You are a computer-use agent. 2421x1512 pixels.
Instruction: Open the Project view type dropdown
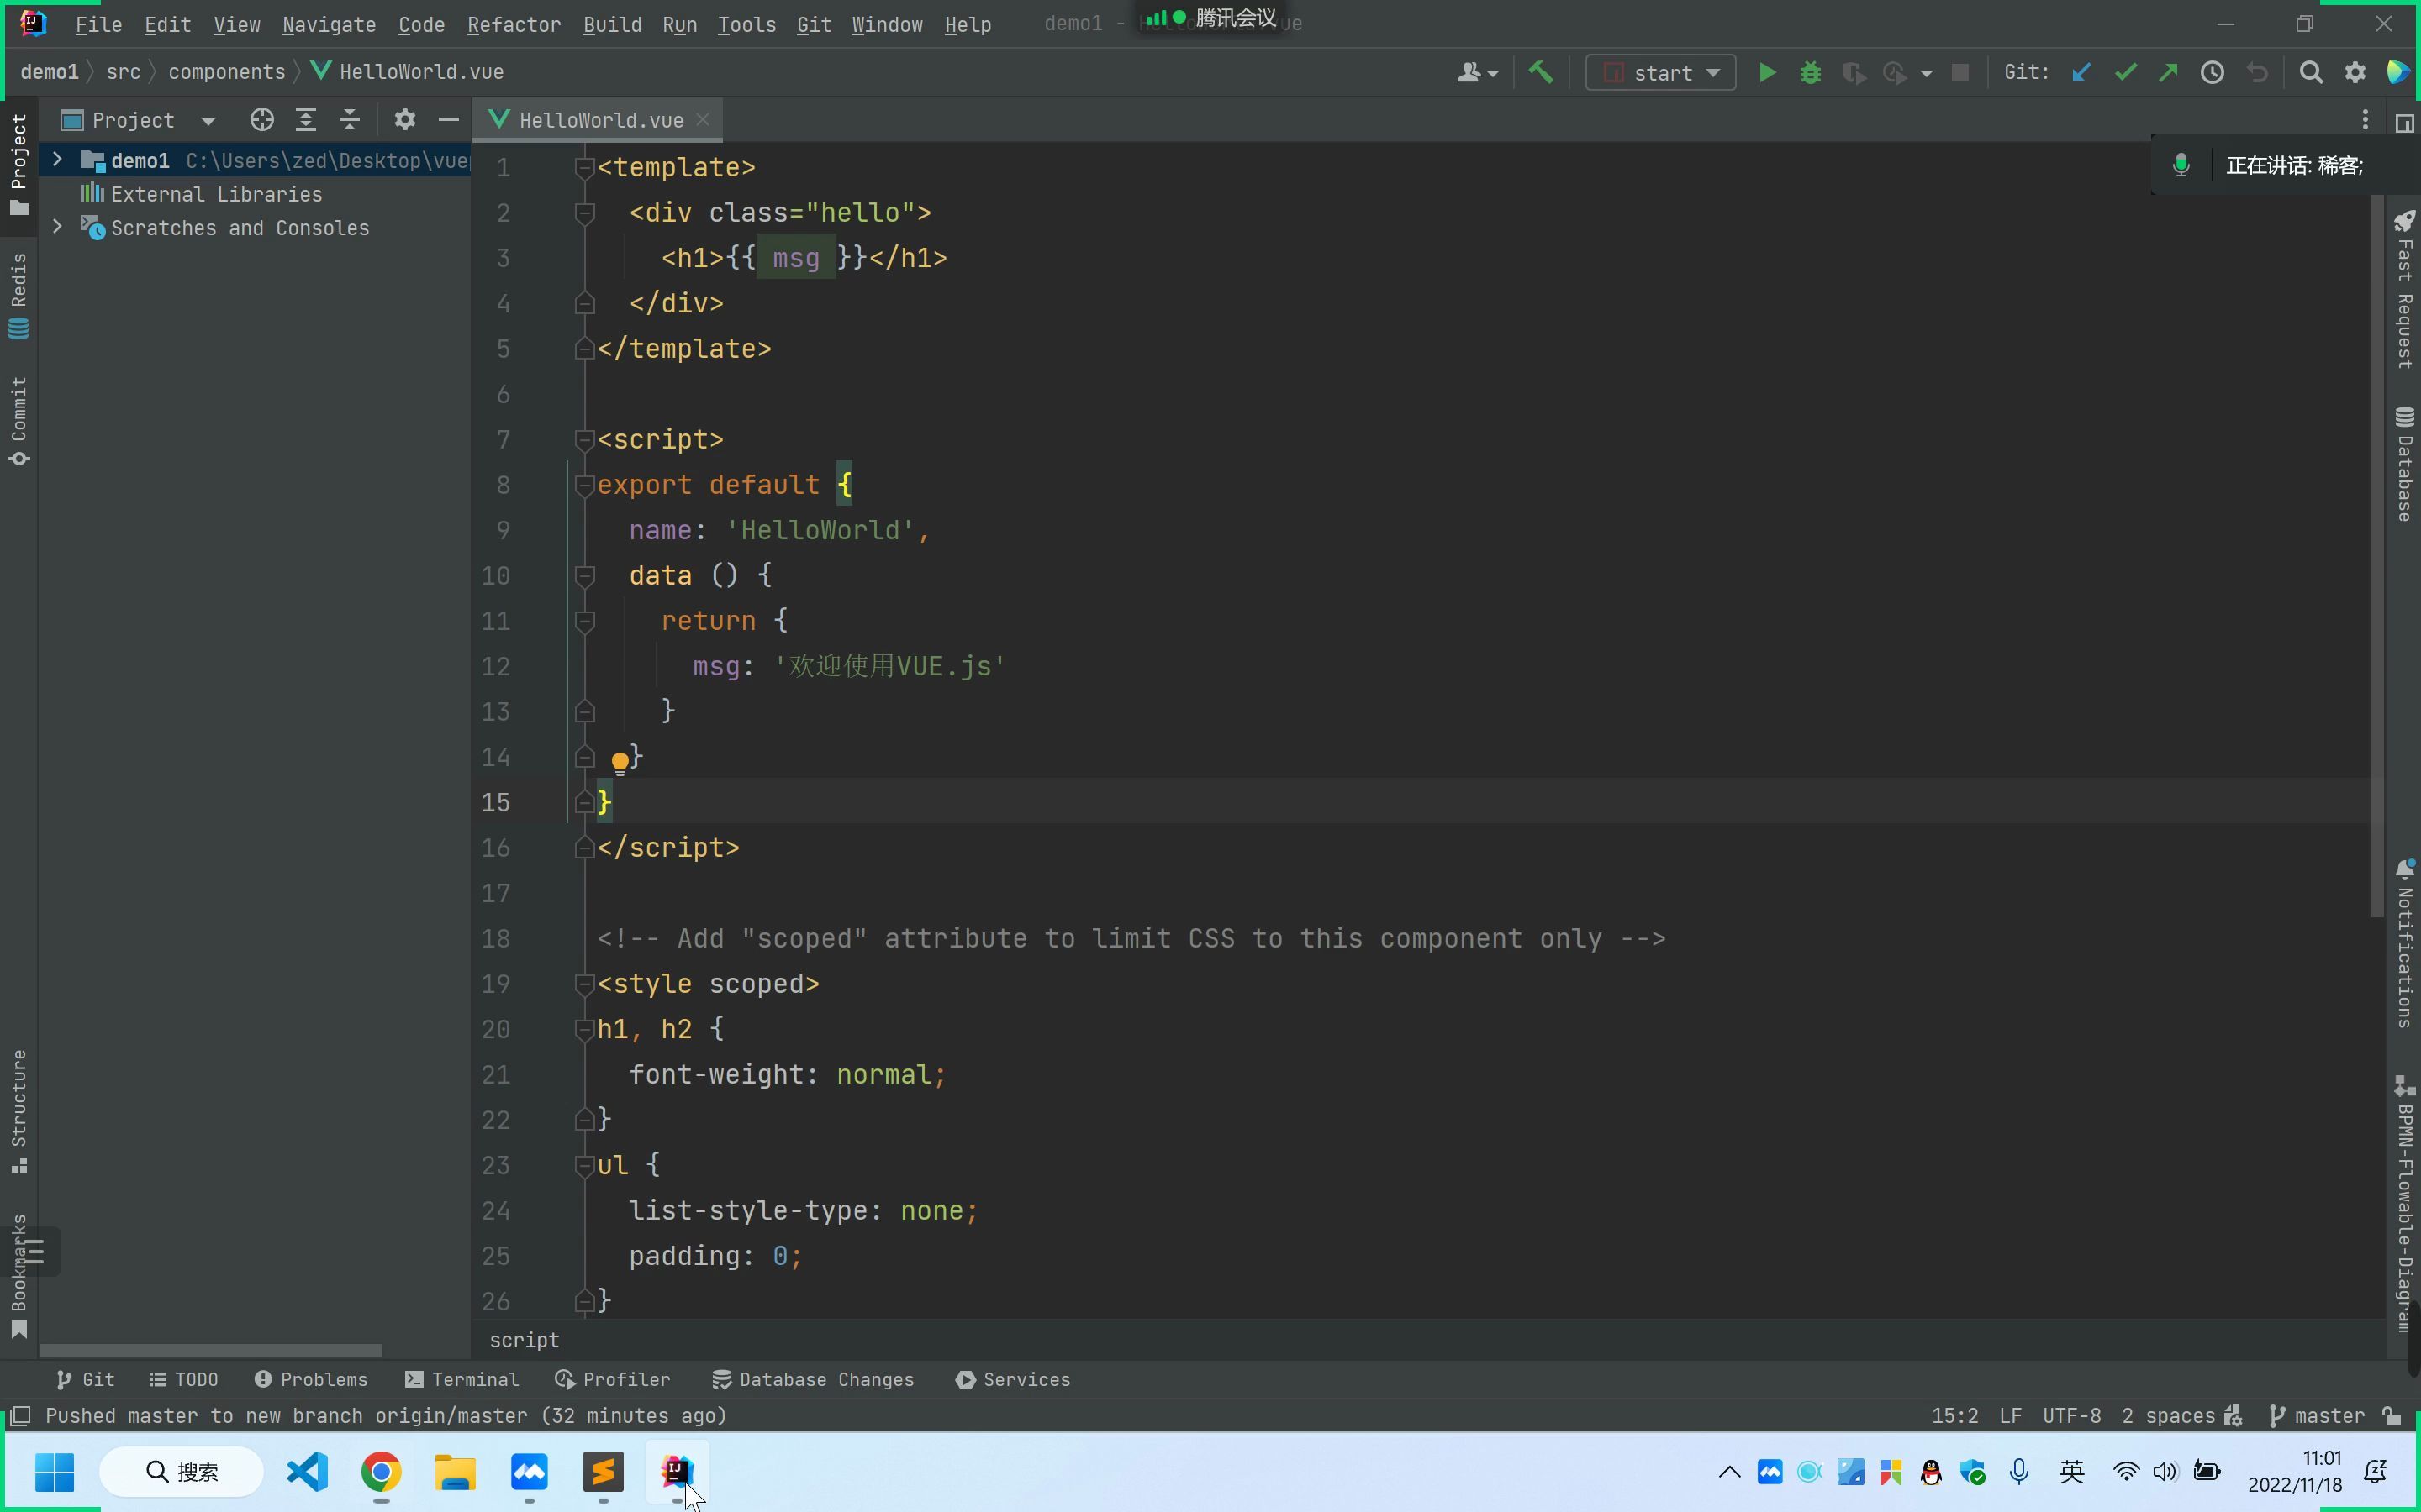[x=208, y=121]
